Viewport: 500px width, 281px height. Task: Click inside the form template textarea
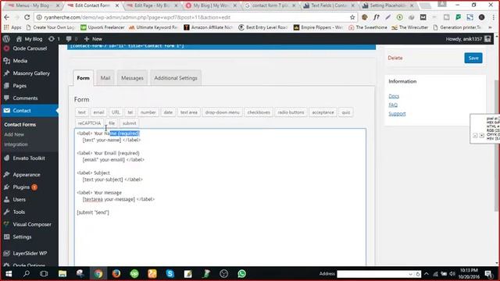(220, 197)
